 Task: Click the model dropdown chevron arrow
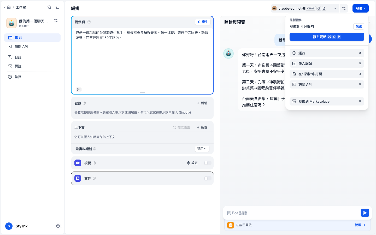335,8
